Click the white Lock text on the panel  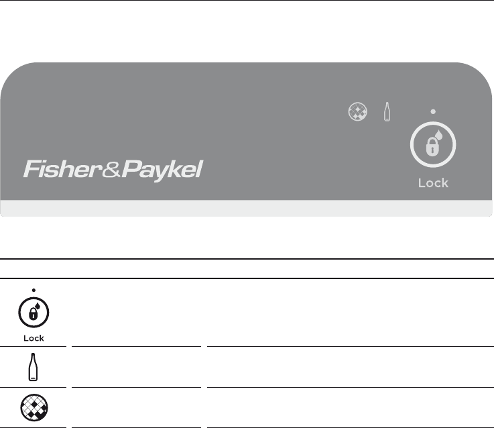pyautogui.click(x=433, y=182)
